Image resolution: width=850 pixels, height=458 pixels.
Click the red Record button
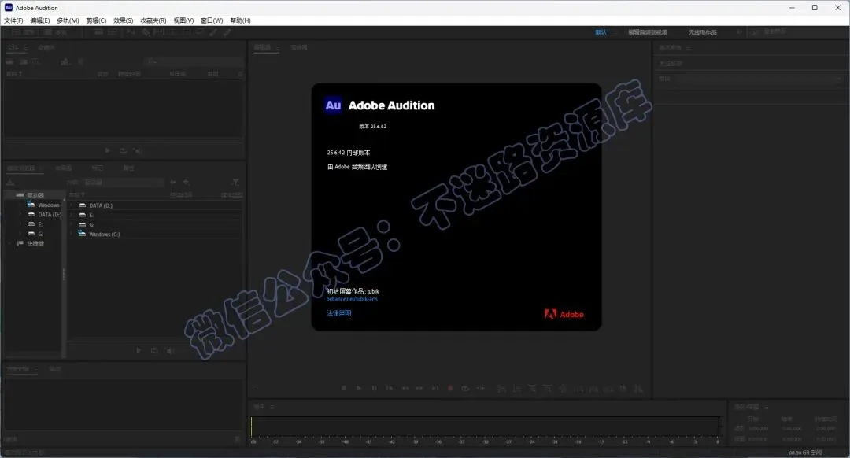[x=450, y=388]
